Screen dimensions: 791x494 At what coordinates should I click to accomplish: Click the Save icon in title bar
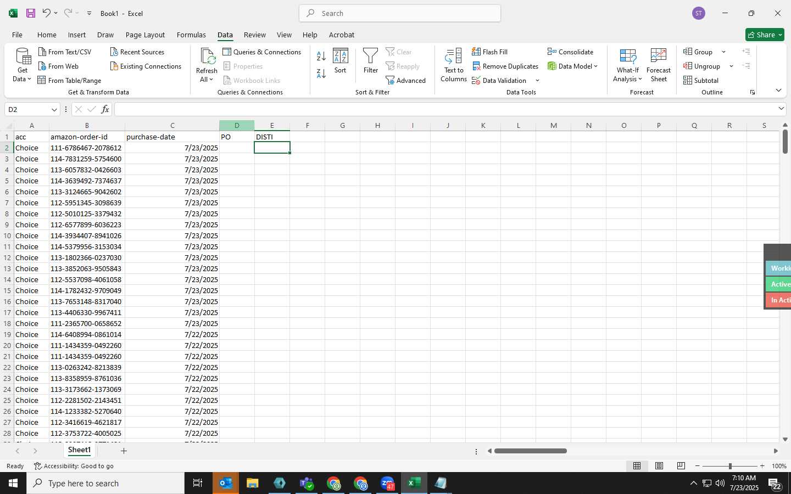pyautogui.click(x=31, y=13)
